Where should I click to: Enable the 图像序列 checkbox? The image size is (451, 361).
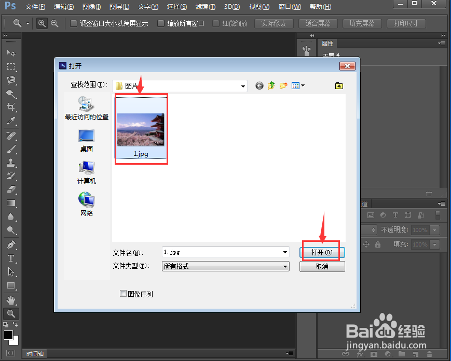click(x=123, y=293)
